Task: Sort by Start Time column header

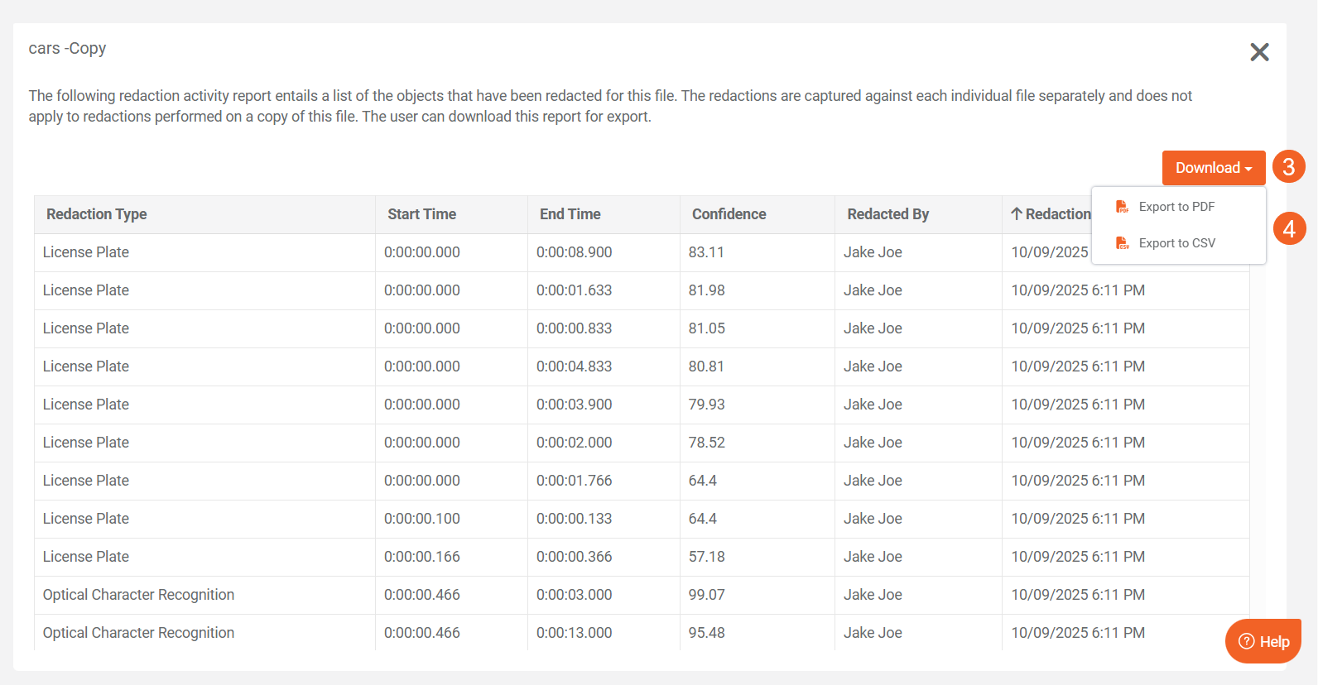Action: (x=421, y=214)
